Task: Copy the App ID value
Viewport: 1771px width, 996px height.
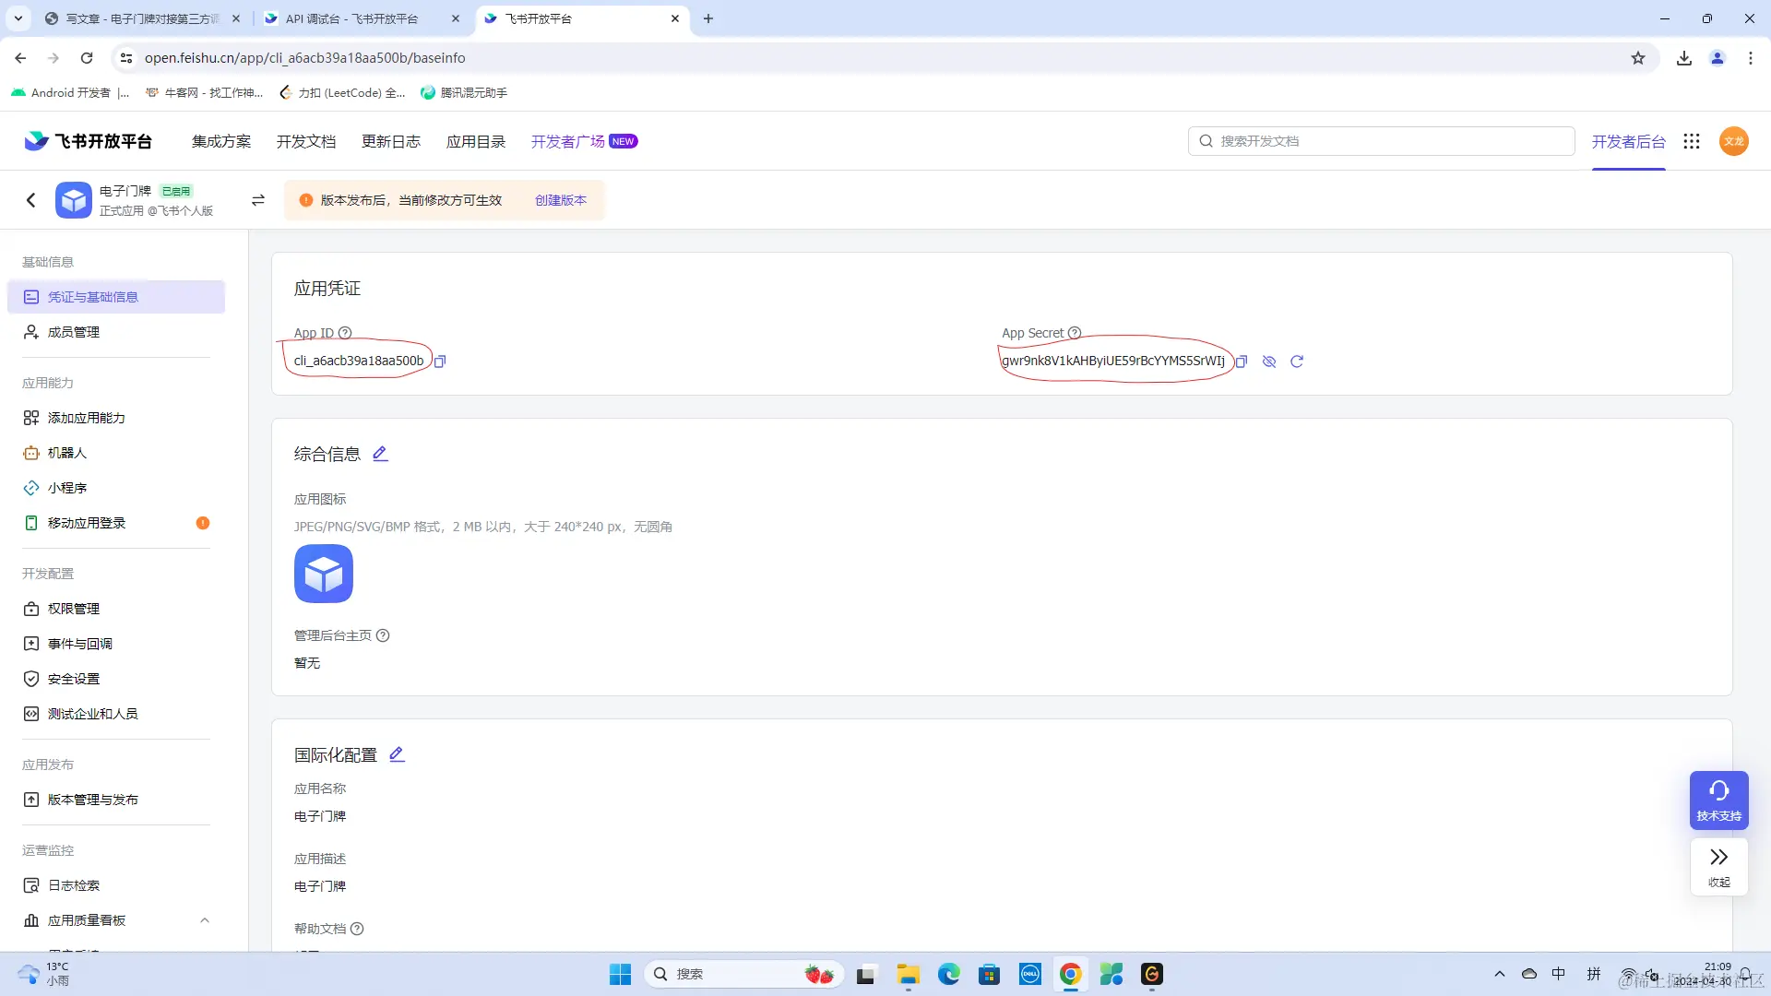Action: click(440, 362)
